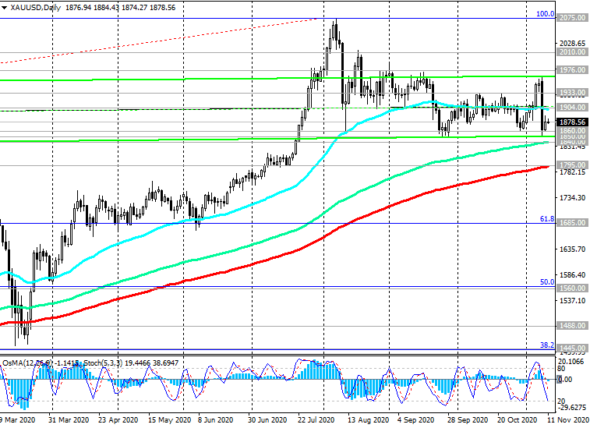This screenshot has height=428, width=590.
Task: Click the 15 May 2020 date label
Action: pyautogui.click(x=168, y=419)
